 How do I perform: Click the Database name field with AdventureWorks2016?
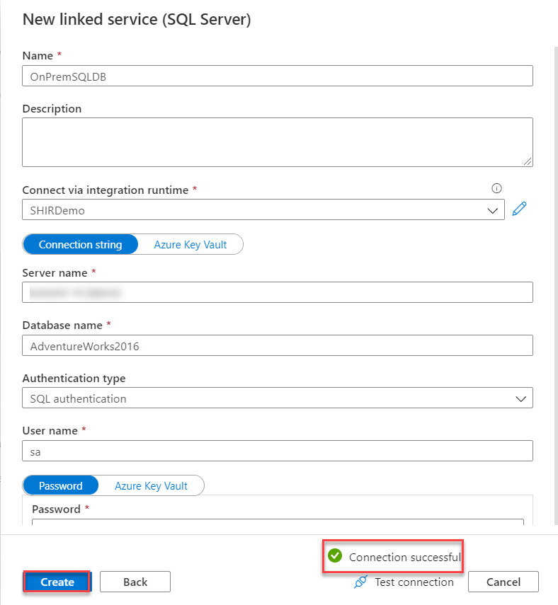(277, 345)
